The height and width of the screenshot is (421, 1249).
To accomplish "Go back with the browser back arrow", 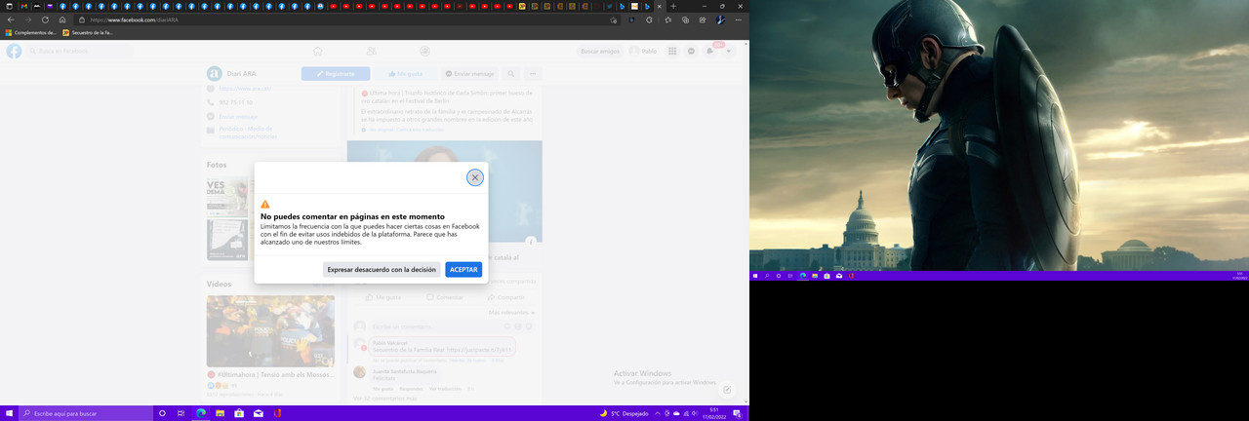I will click(11, 19).
